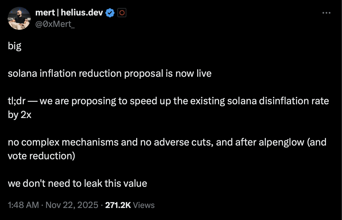This screenshot has height=220, width=342.
Task: Open the @0xMert_ handle link
Action: point(55,23)
